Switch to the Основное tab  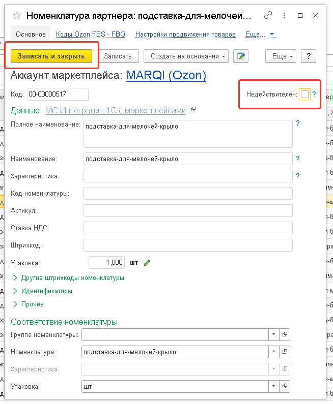click(31, 35)
